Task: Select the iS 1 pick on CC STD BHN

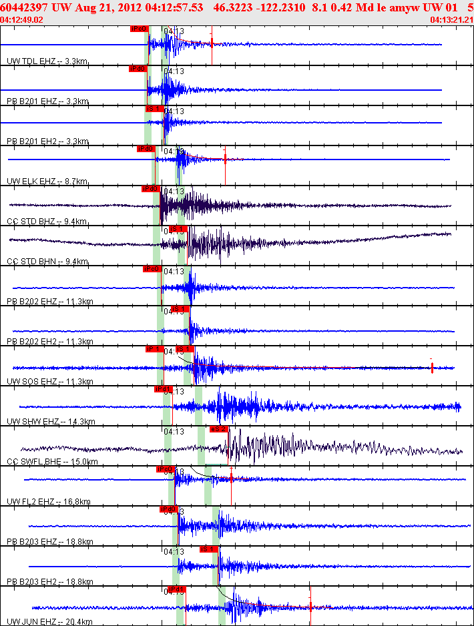Action: [178, 229]
